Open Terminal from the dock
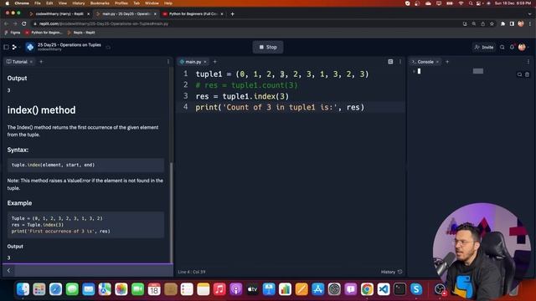 (x=399, y=289)
